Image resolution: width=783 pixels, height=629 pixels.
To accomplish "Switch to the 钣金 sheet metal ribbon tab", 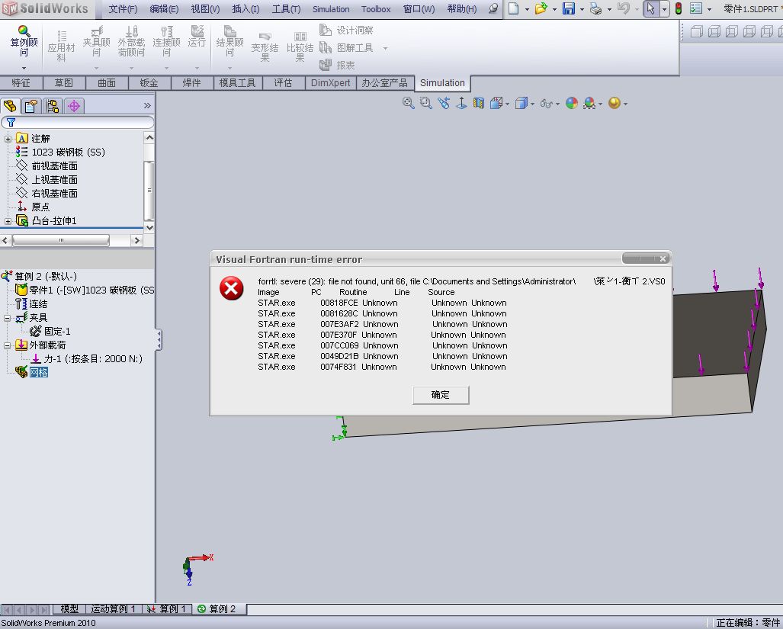I will pos(149,83).
